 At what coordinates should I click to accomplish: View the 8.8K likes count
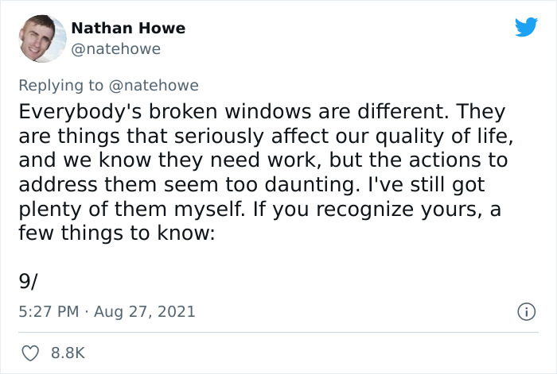68,353
